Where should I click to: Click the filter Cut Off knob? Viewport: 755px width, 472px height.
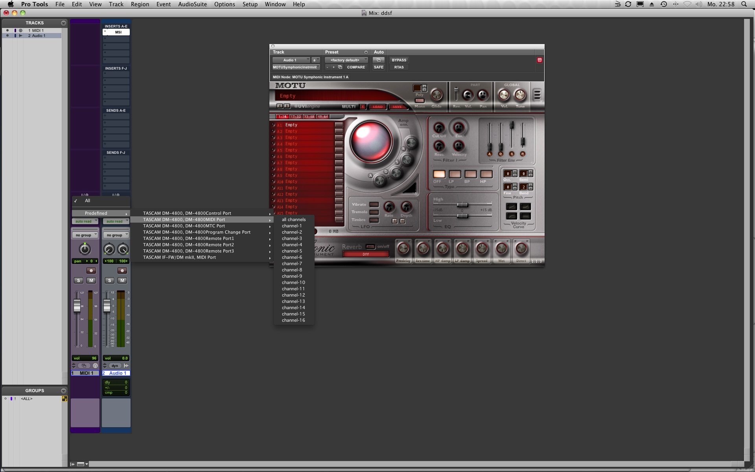click(x=439, y=127)
